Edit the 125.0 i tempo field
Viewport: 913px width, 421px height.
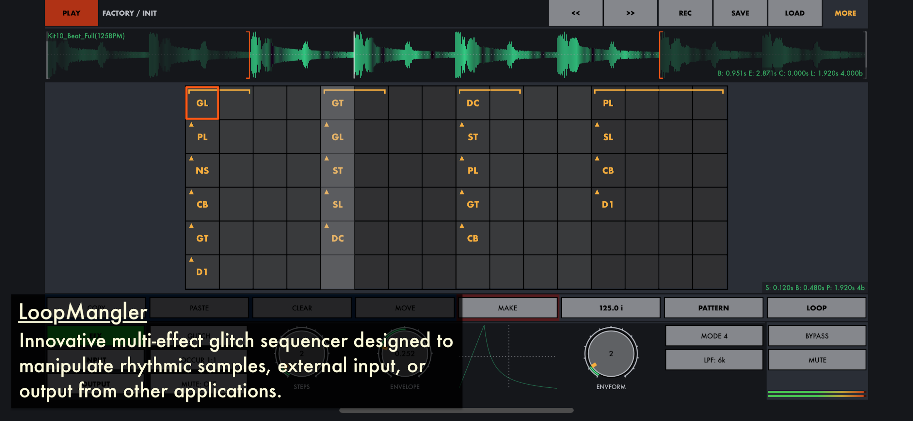611,308
